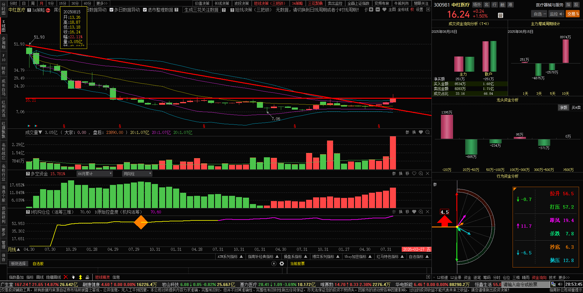This screenshot has width=583, height=293.
Task: Click the 生成三花关注数据 button
Action: pos(201,10)
